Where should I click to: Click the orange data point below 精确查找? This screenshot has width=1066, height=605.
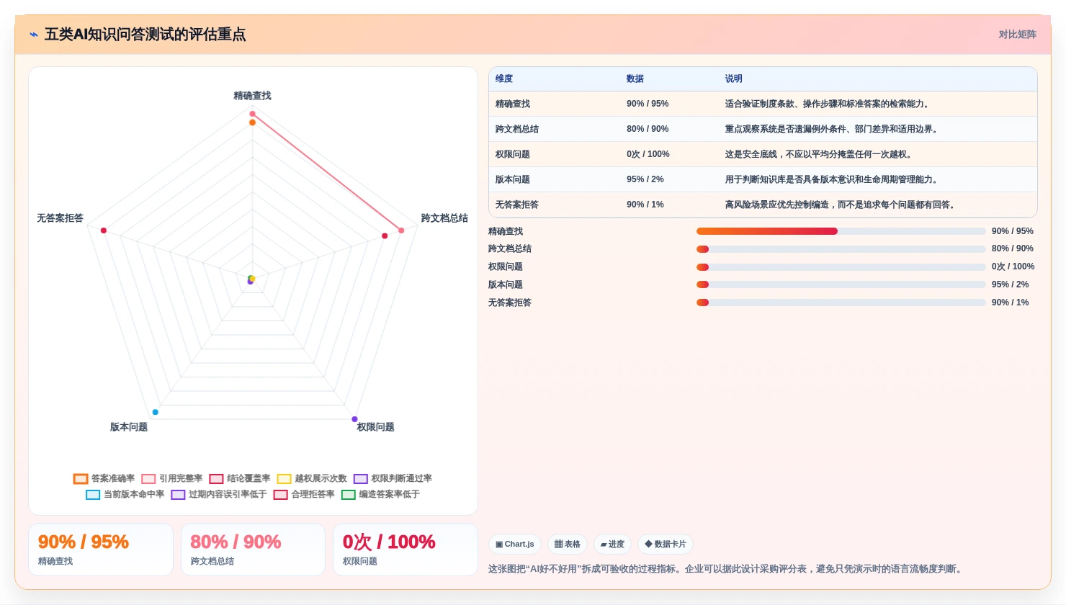[x=252, y=122]
